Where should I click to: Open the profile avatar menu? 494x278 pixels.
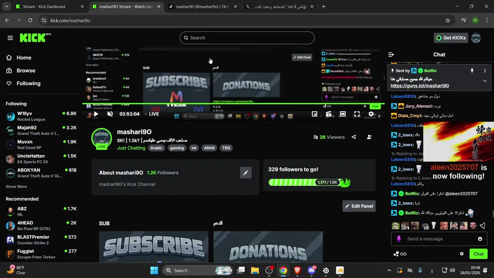[476, 38]
